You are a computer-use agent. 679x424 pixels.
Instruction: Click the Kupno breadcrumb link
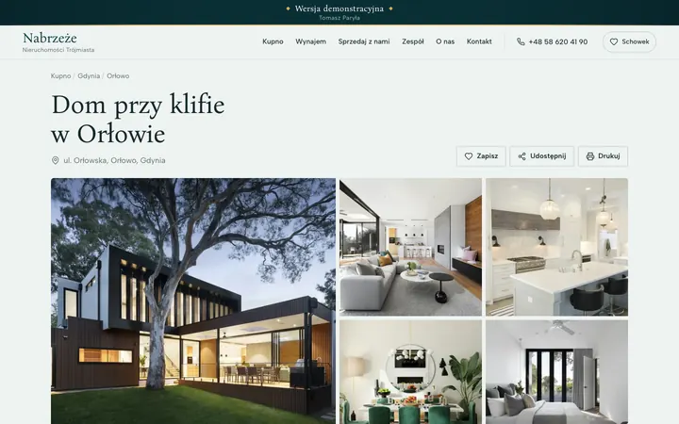pyautogui.click(x=60, y=75)
